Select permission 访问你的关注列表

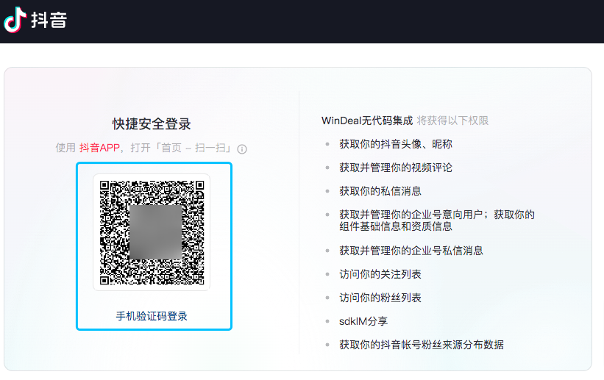[x=380, y=274]
